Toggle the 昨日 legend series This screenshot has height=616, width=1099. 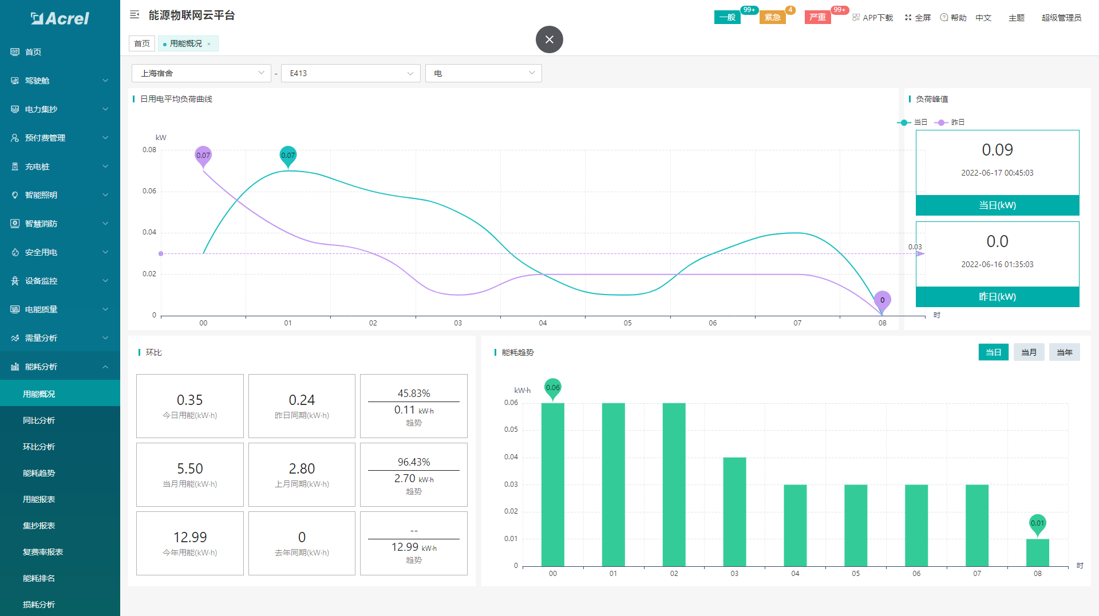click(950, 122)
